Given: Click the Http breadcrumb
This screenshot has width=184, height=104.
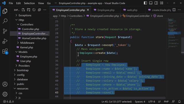Looking at the screenshot, I should pyautogui.click(x=63, y=16).
